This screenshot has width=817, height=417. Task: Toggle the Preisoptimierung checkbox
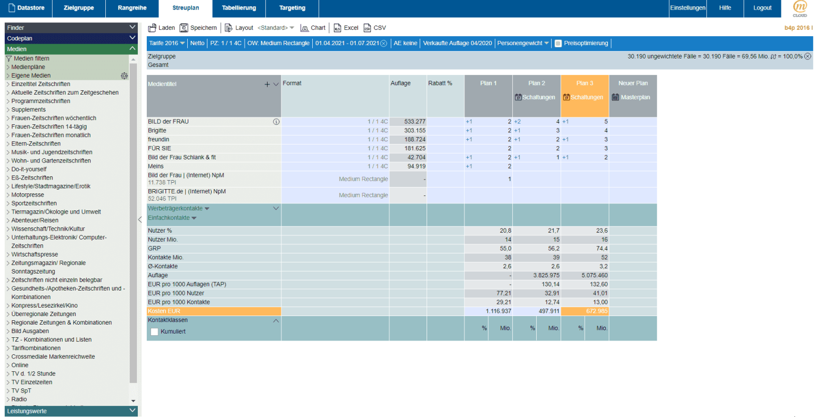[x=558, y=44]
